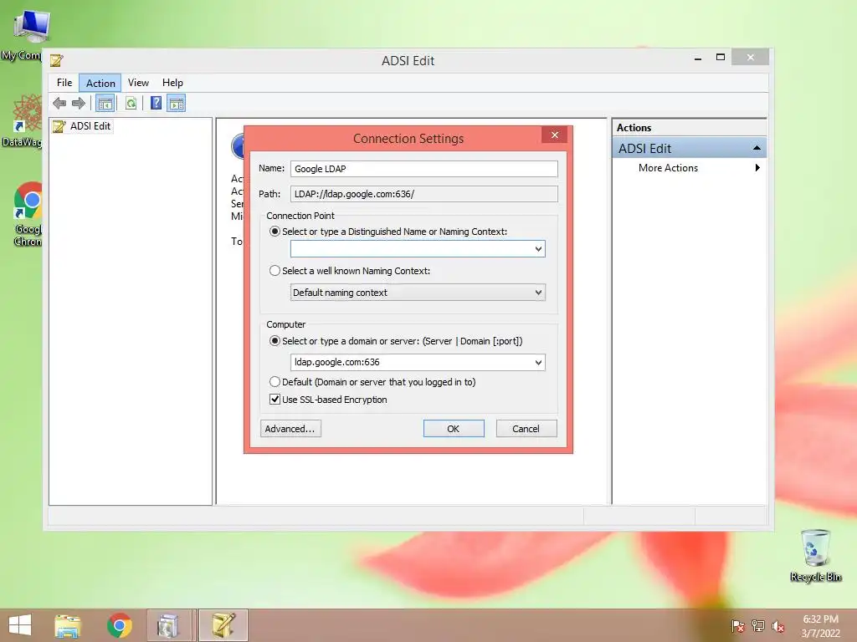Image resolution: width=857 pixels, height=642 pixels.
Task: Open the Distinguished Name combo box dropdown
Action: [x=538, y=249]
